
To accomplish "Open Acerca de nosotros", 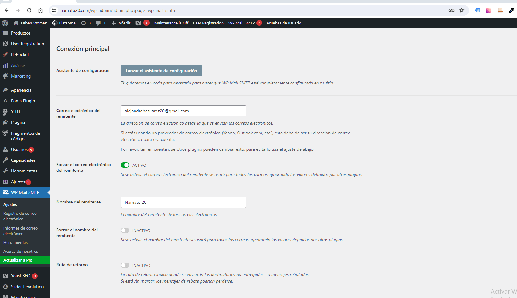I will coord(21,251).
